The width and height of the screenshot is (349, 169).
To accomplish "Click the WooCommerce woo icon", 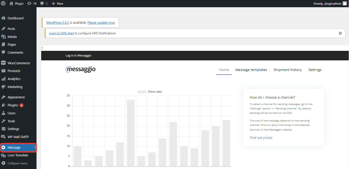I will [x=3, y=63].
